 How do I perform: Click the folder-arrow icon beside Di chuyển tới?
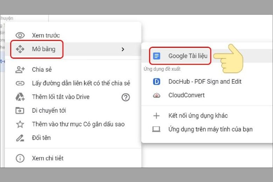tap(20, 111)
